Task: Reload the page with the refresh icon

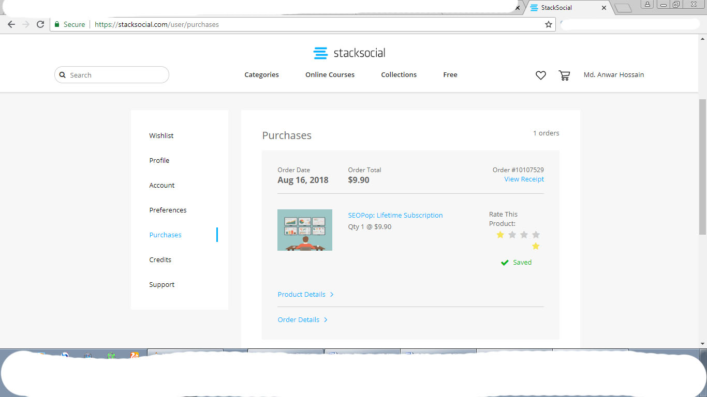Action: (x=40, y=24)
